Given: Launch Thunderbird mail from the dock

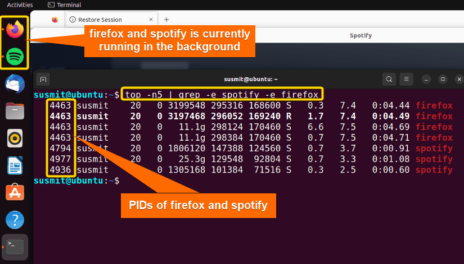Looking at the screenshot, I should (x=15, y=84).
